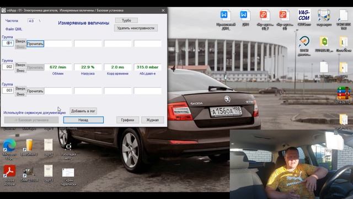Open the WinRAR archive on the desktop
The height and width of the screenshot is (199, 353).
tap(343, 95)
